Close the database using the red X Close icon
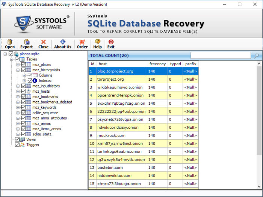 pos(44,42)
